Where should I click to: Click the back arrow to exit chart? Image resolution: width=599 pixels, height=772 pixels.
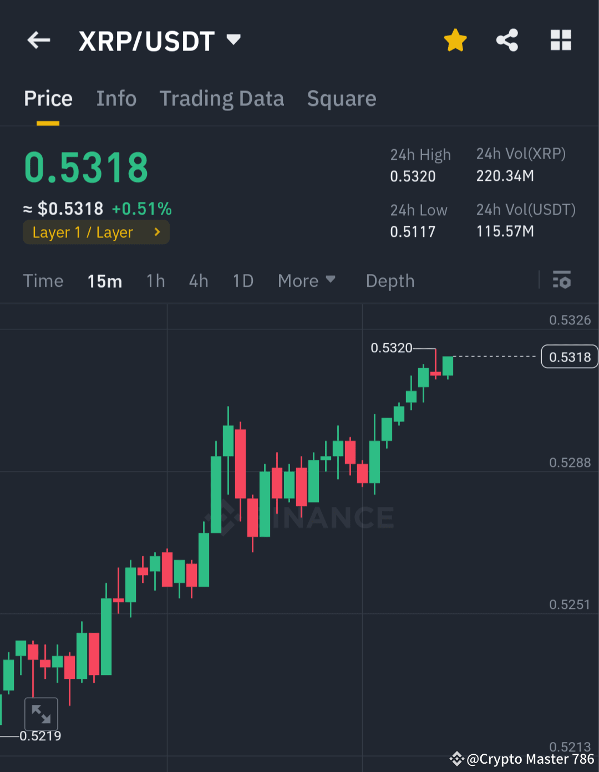click(x=38, y=40)
